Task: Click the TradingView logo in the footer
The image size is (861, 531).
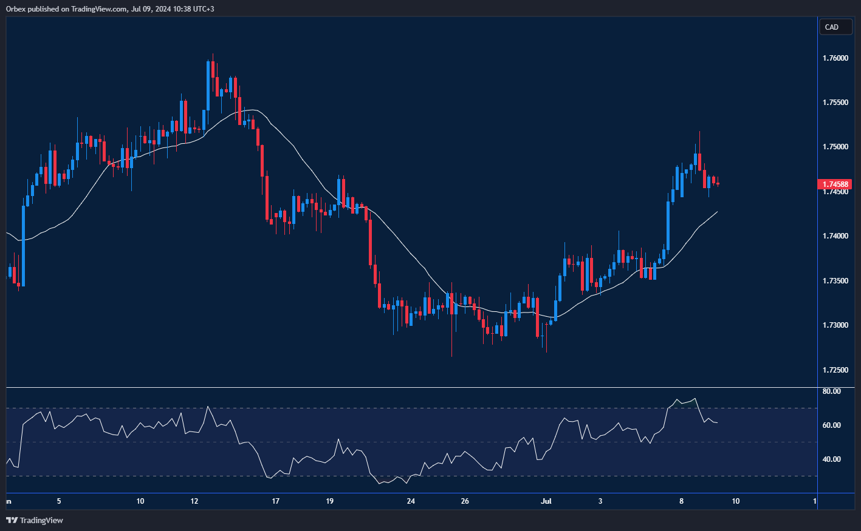Action: point(35,520)
